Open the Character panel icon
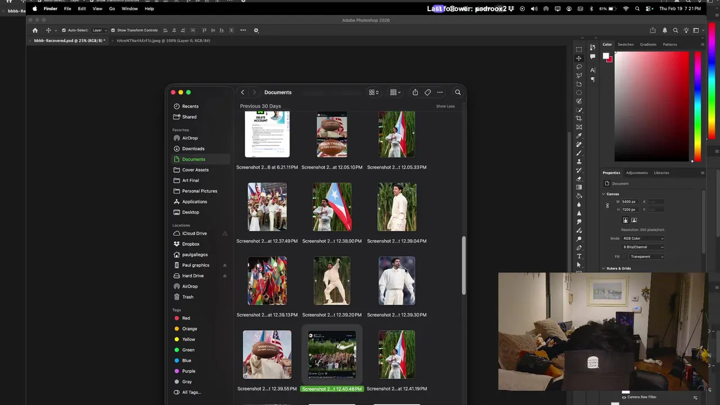 point(592,70)
